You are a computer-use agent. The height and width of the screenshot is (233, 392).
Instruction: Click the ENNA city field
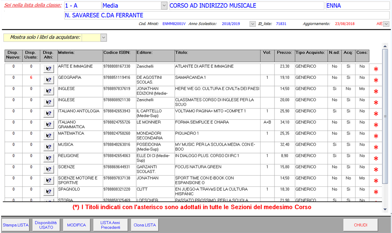tap(358, 5)
